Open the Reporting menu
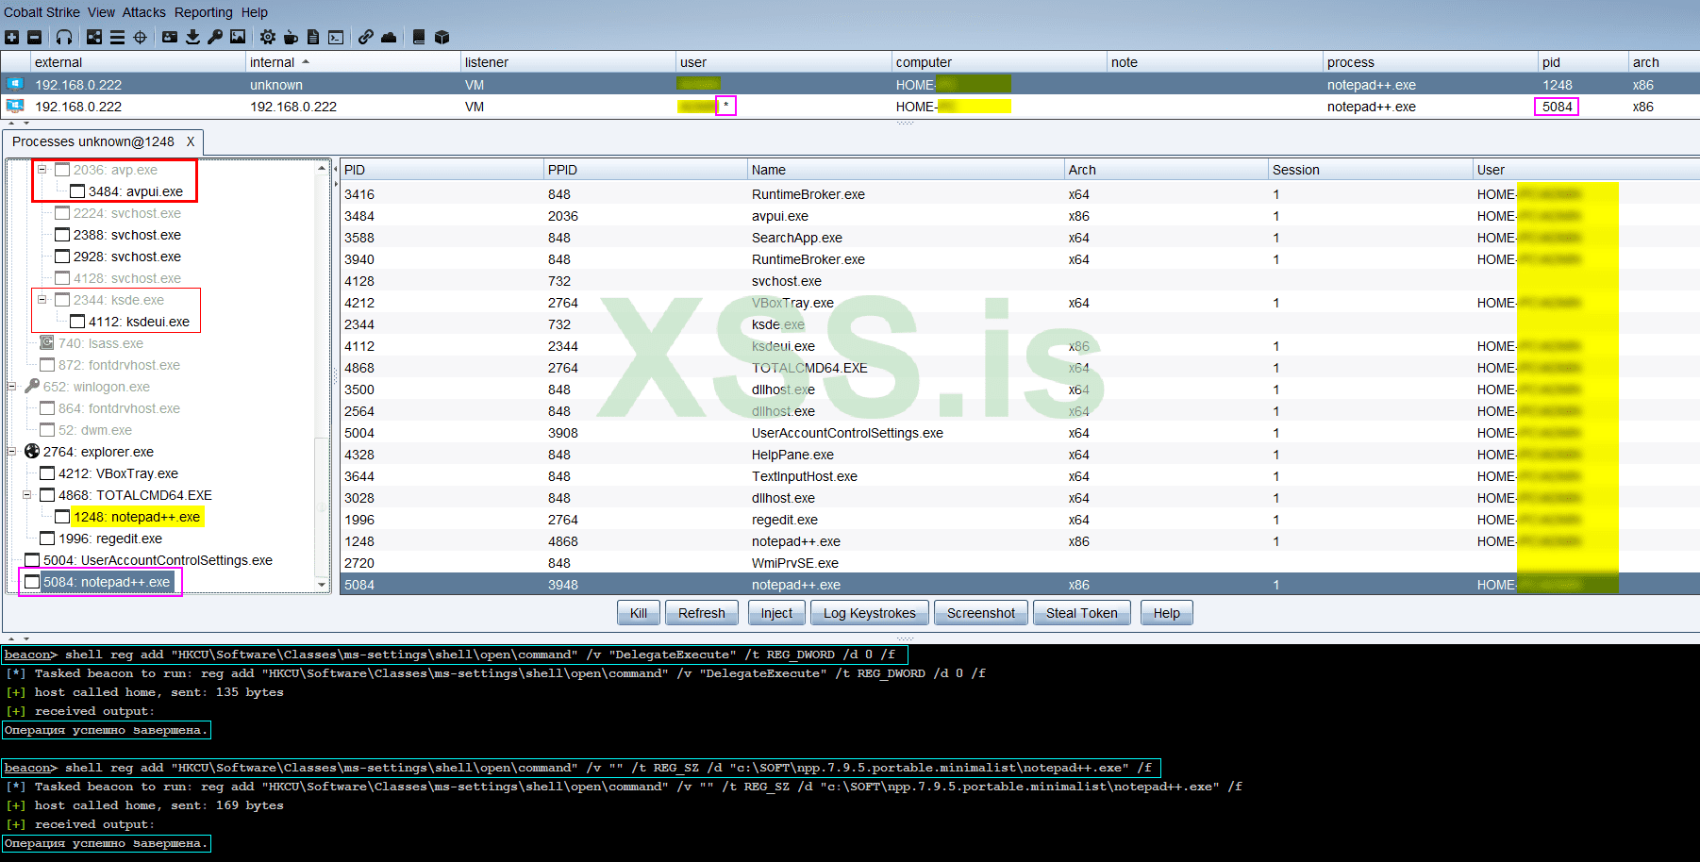 tap(203, 12)
